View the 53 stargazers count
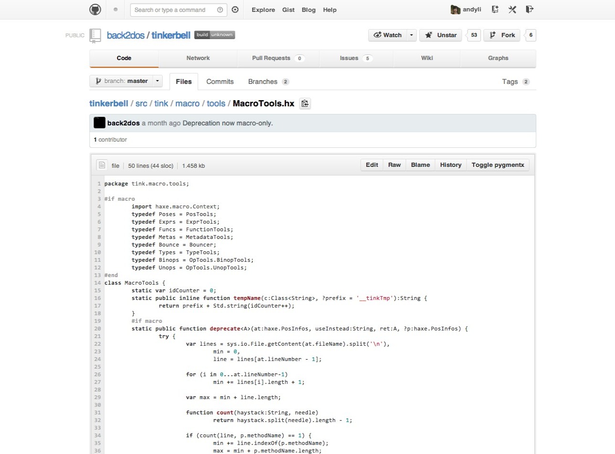This screenshot has height=454, width=615. point(474,35)
